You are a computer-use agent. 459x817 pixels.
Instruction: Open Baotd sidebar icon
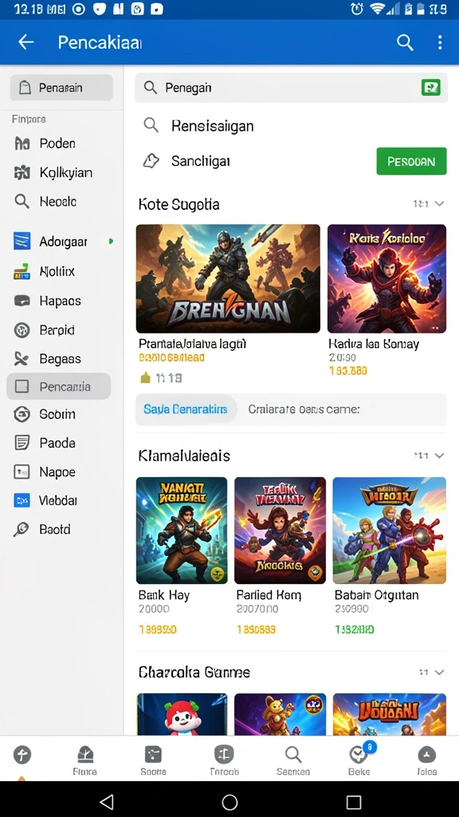coord(22,530)
